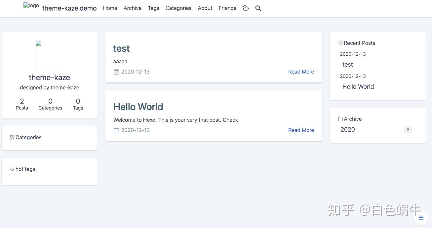Click the calendar icon under test post
This screenshot has width=432, height=228.
[x=116, y=72]
